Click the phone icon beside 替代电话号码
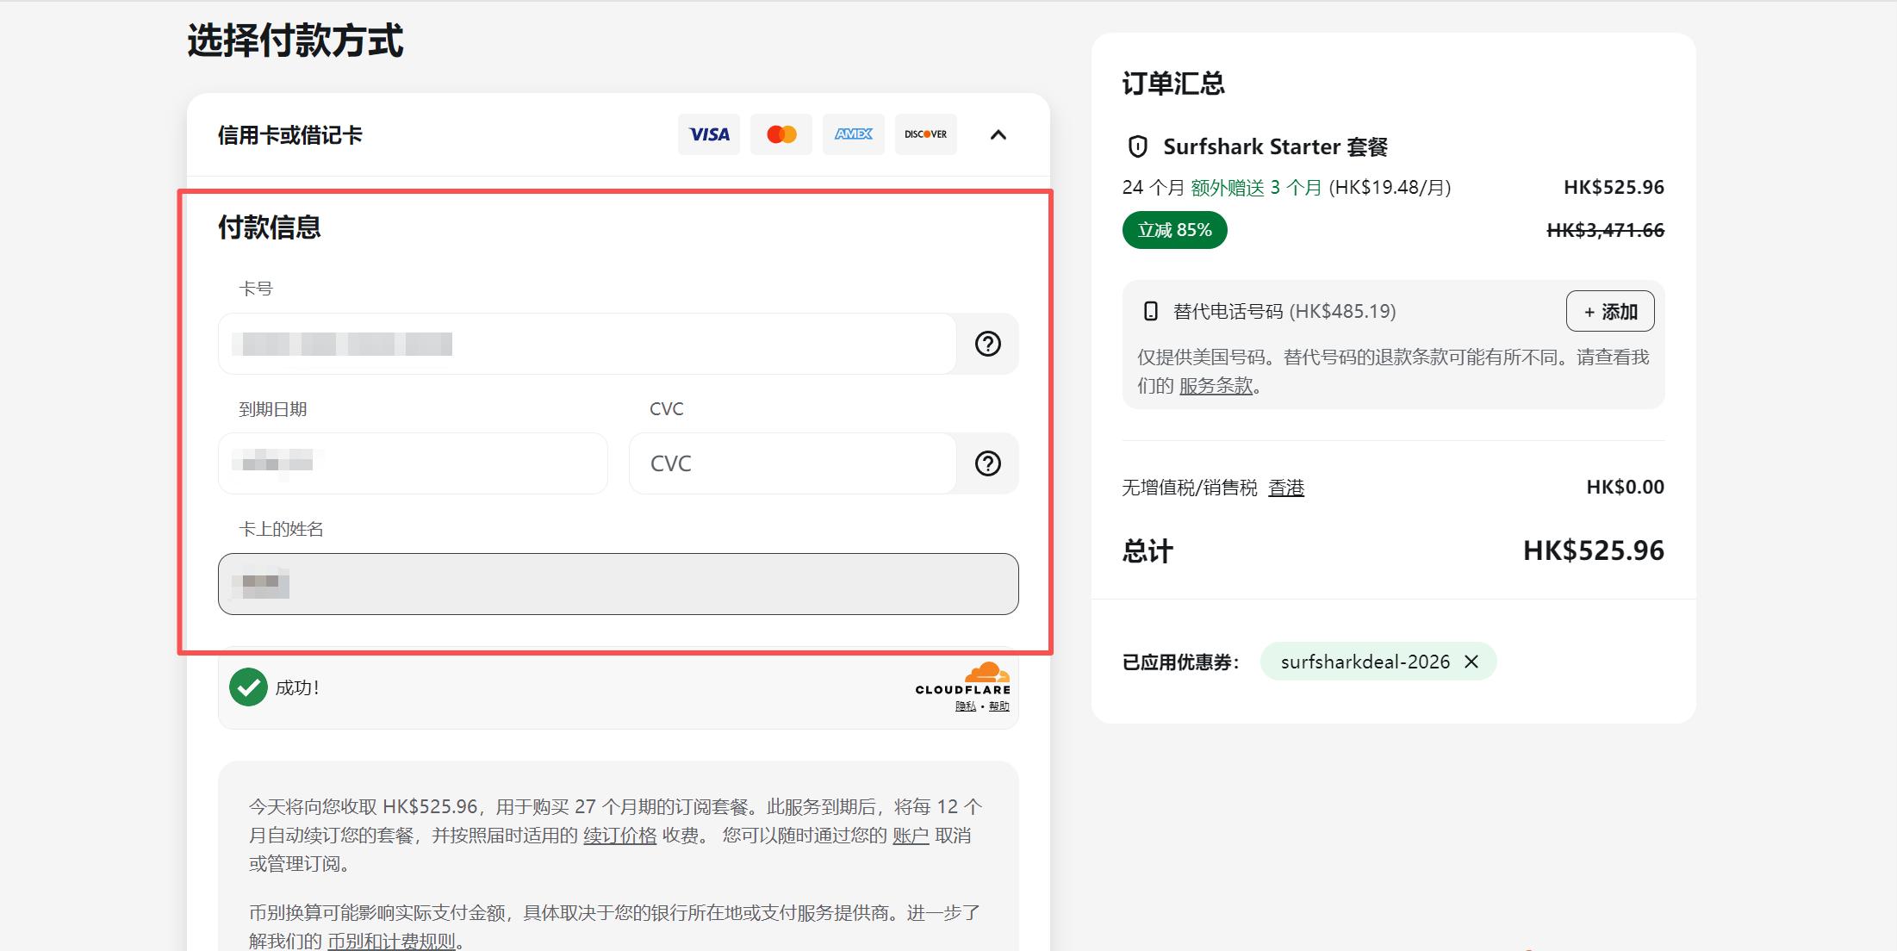The width and height of the screenshot is (1897, 951). click(x=1150, y=311)
